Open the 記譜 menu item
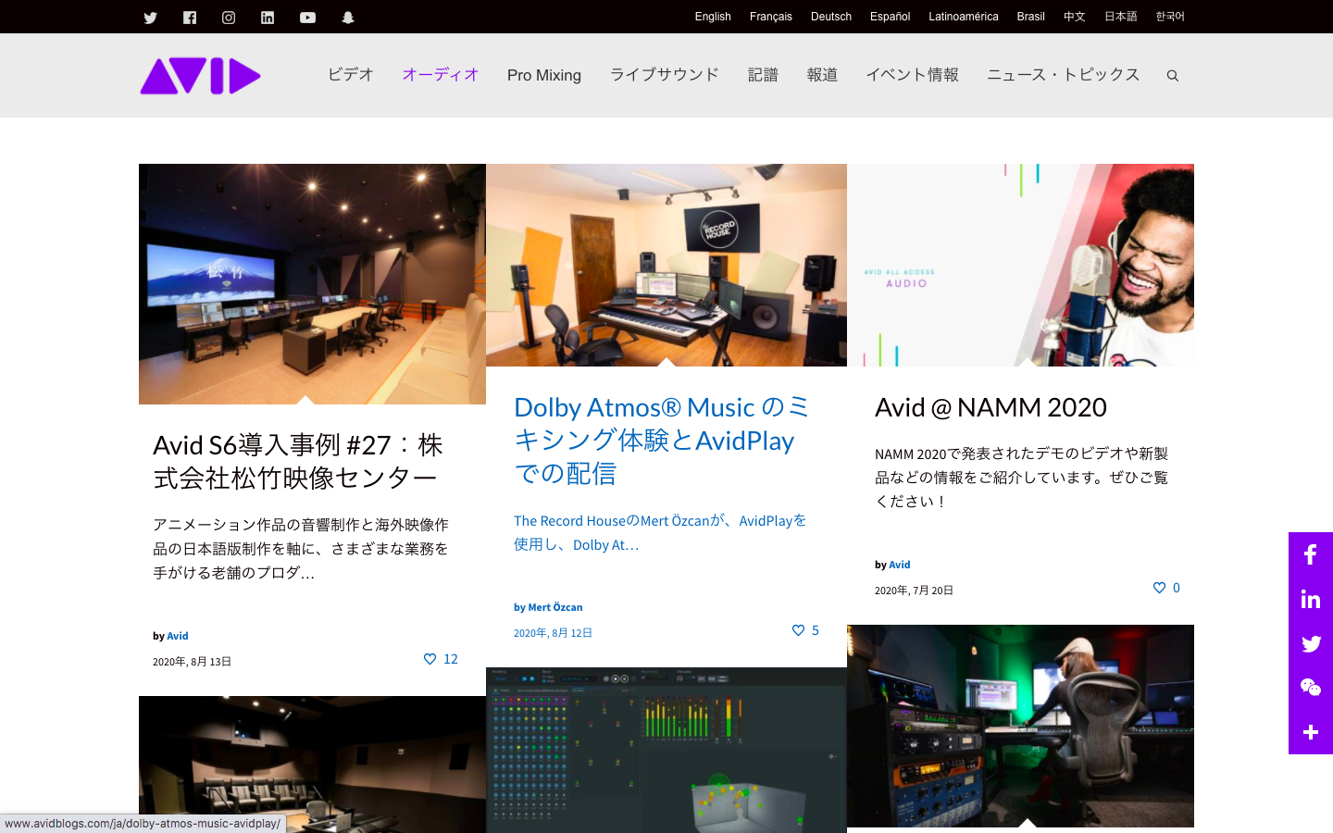Screen dimensions: 1333x833 coord(763,75)
